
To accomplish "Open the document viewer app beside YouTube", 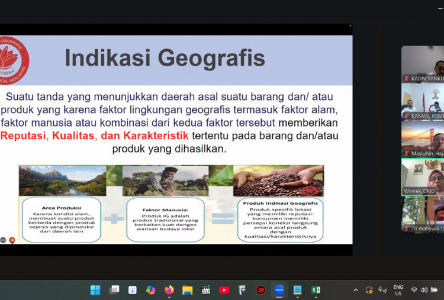I will coord(242,290).
